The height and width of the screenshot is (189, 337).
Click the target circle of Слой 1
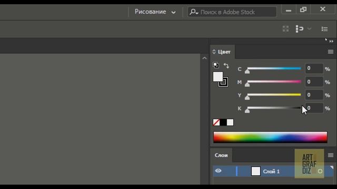320,171
